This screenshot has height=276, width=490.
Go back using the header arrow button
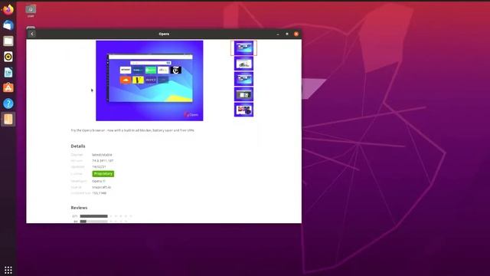tap(32, 34)
